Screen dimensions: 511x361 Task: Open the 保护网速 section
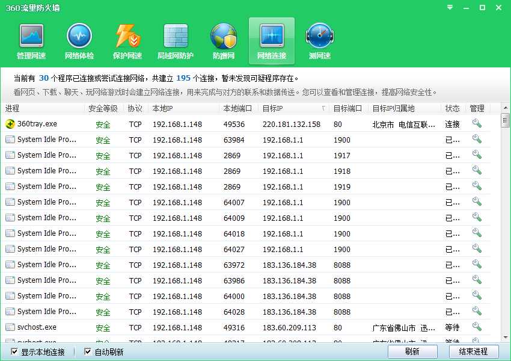(127, 42)
